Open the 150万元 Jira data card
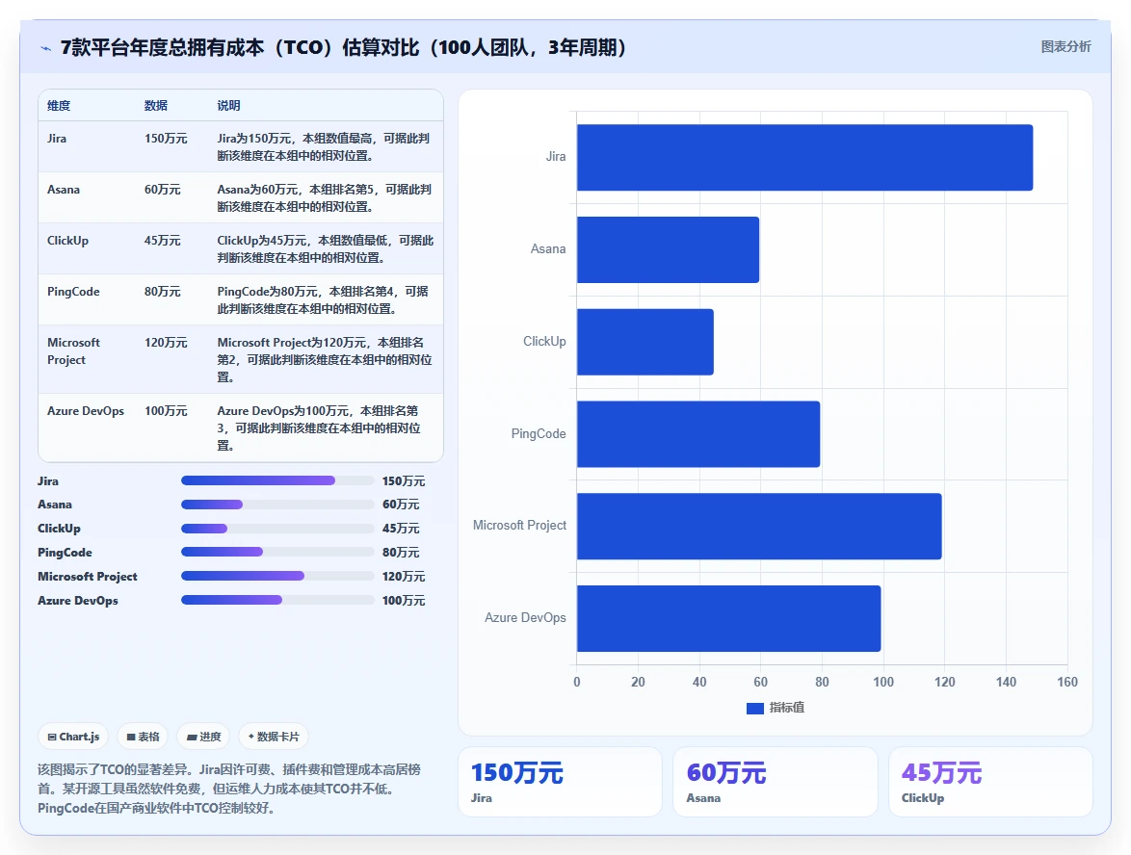This screenshot has width=1131, height=855. (x=560, y=782)
